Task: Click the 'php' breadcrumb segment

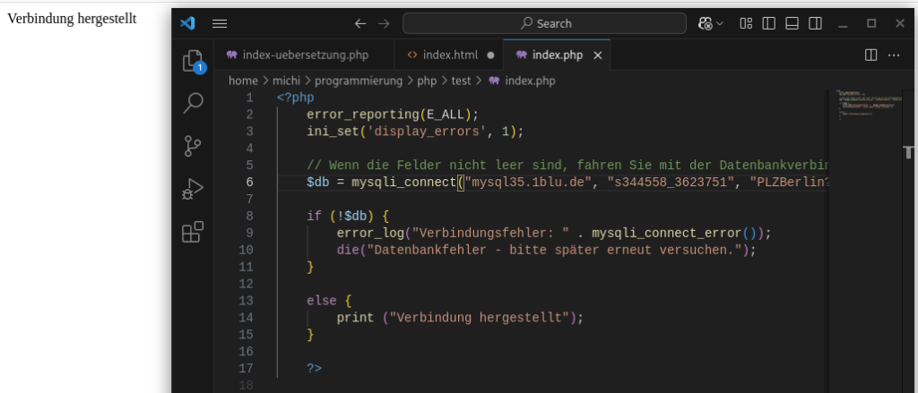Action: point(427,81)
